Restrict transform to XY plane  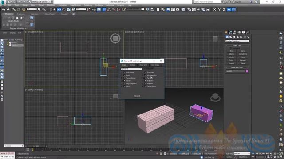pos(229,9)
